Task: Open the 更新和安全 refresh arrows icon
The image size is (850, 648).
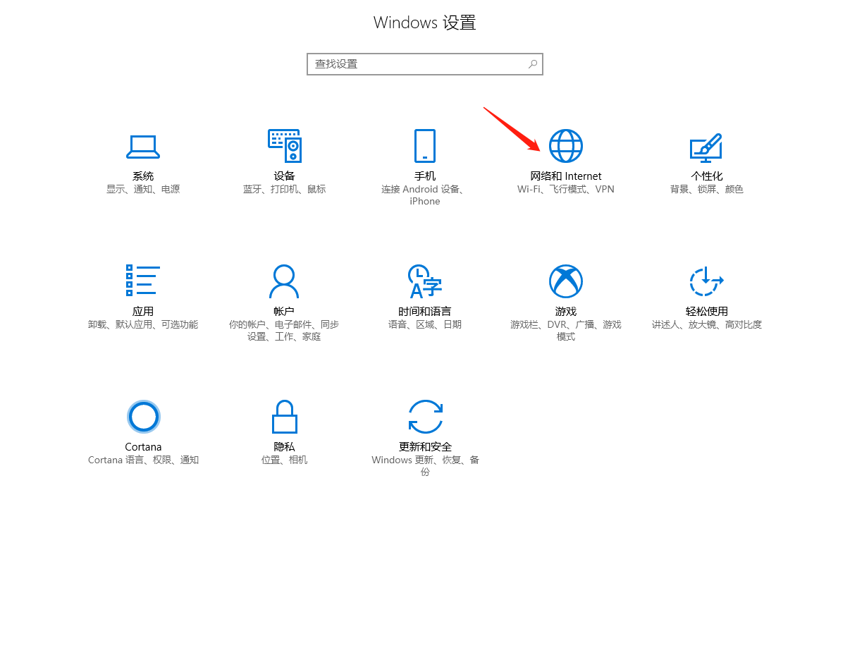Action: point(426,417)
